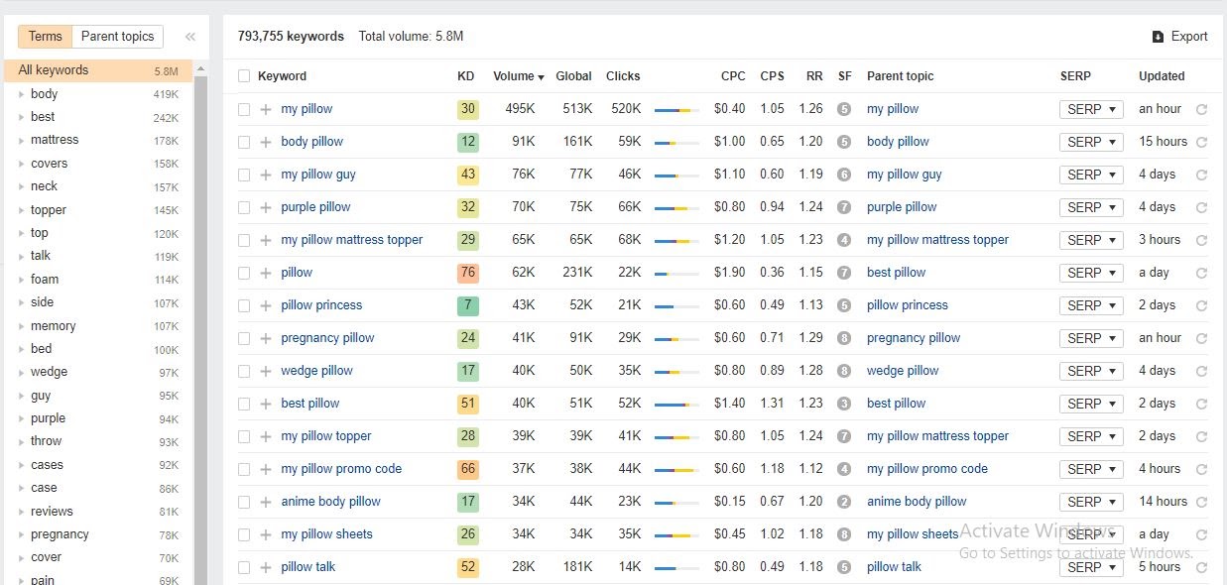Add 'purple pillow' with plus icon
This screenshot has height=585, width=1227.
click(266, 207)
